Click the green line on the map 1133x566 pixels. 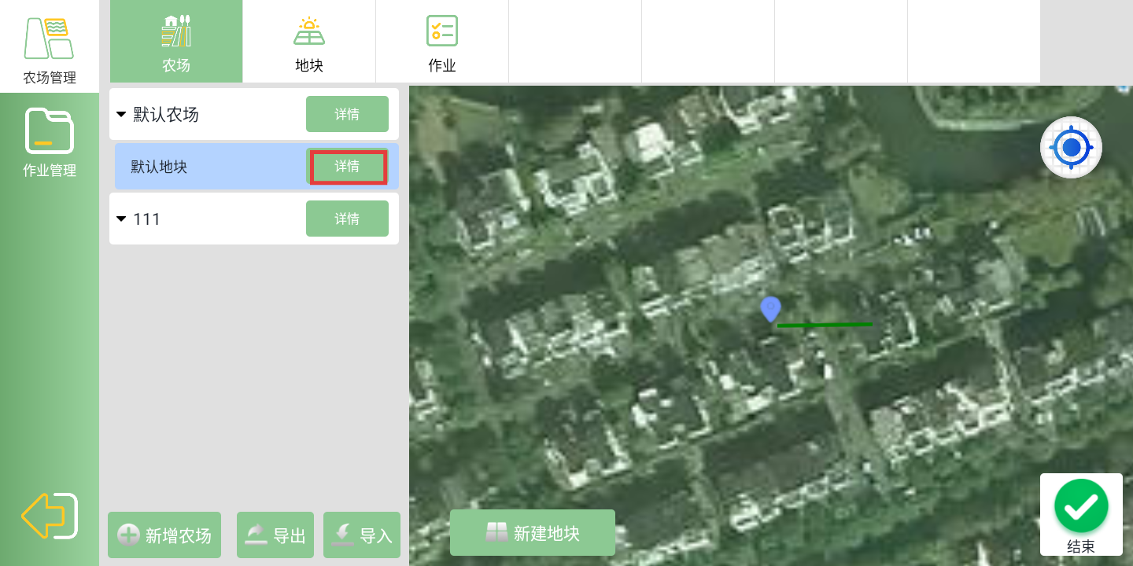click(x=825, y=325)
